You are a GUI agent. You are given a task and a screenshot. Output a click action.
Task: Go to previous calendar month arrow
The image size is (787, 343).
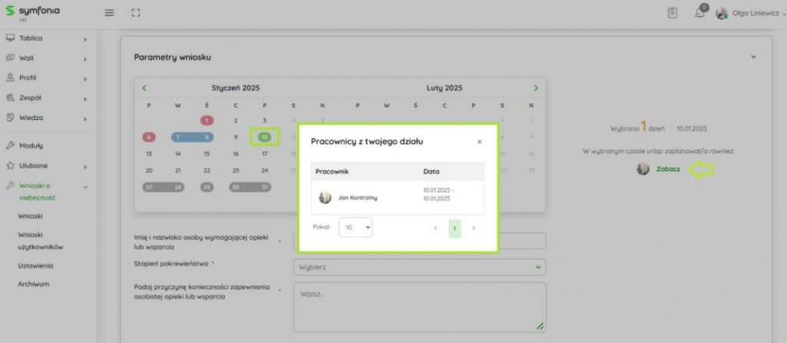point(144,88)
